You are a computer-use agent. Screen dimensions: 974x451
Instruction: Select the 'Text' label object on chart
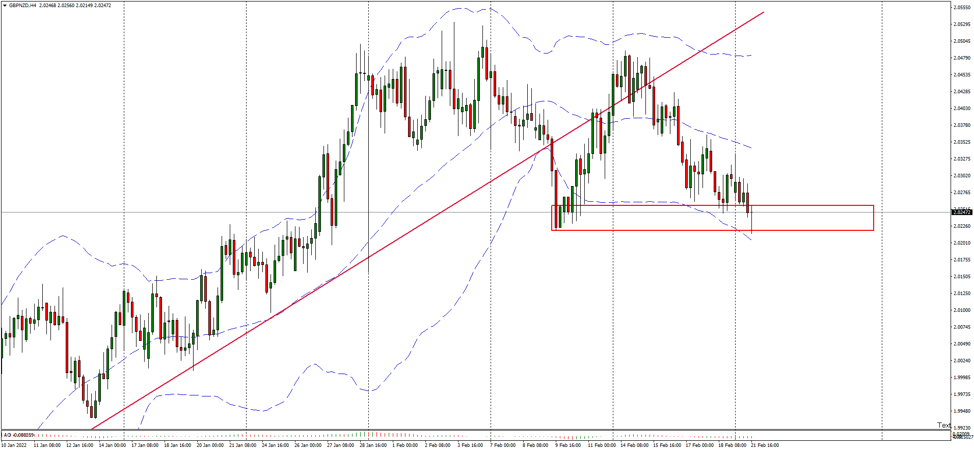(944, 425)
